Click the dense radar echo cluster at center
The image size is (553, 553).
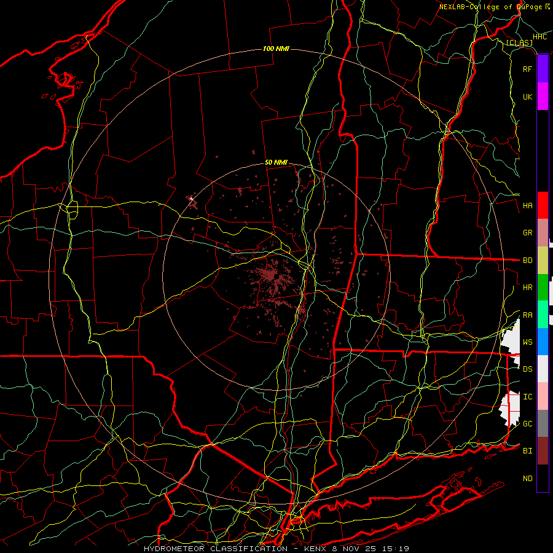click(x=270, y=275)
